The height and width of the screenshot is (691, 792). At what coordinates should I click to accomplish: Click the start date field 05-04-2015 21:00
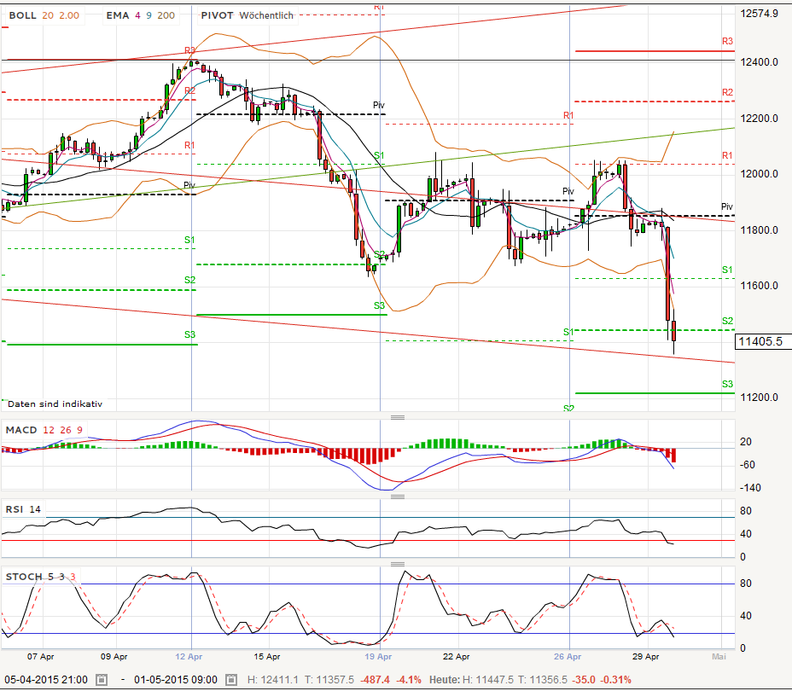46,680
